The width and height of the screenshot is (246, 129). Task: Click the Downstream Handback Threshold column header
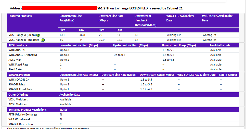point(145,20)
